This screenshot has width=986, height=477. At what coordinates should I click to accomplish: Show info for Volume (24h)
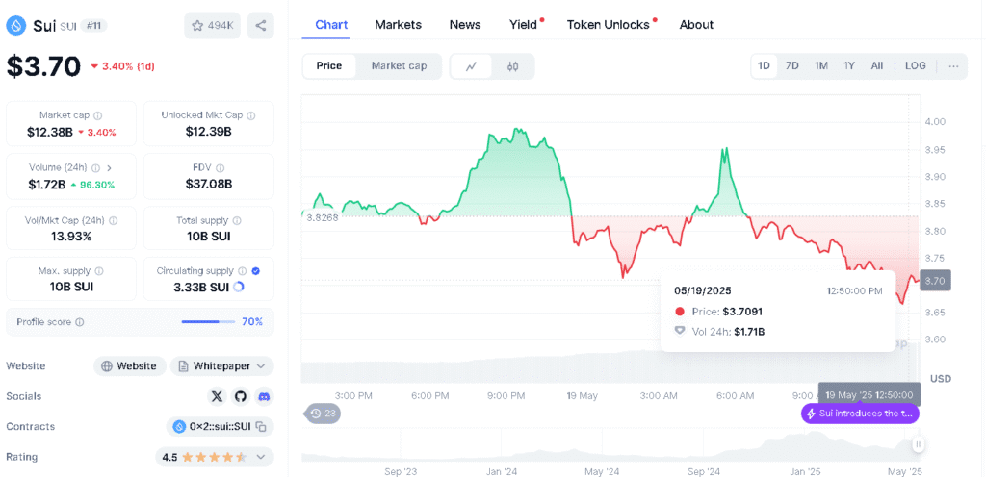point(96,168)
